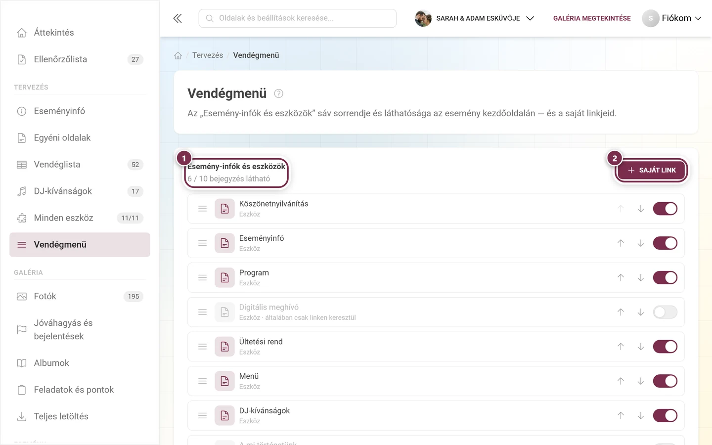
Task: Turn off the Eseményinfó toggle
Action: (665, 243)
